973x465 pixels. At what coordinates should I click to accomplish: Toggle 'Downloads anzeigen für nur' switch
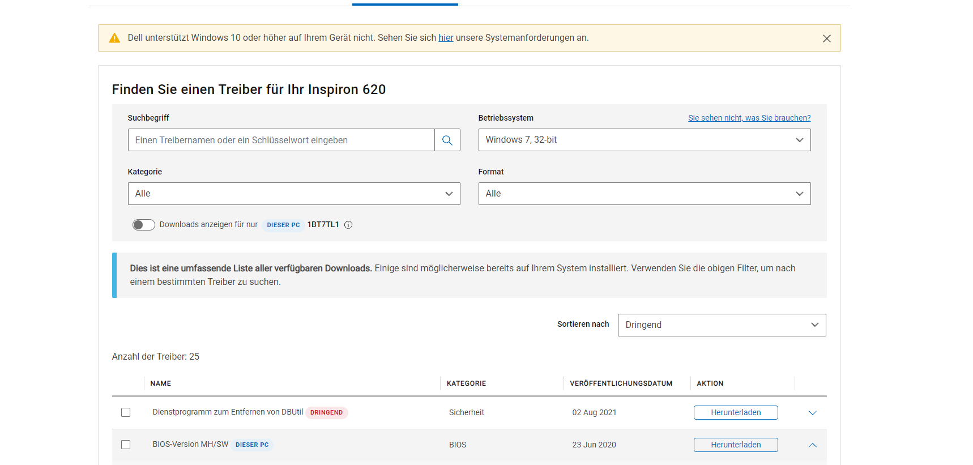pos(143,225)
